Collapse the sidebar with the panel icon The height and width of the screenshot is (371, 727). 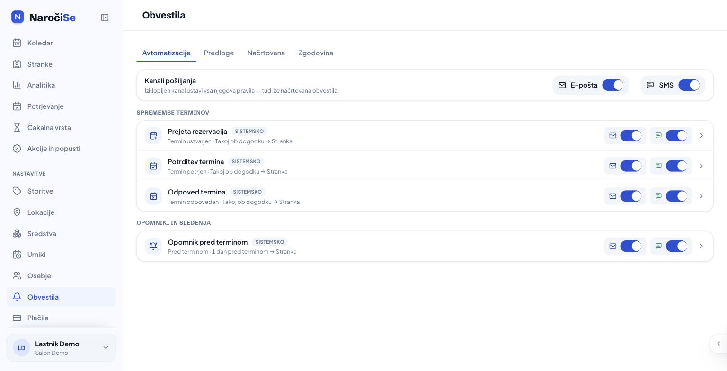tap(105, 18)
